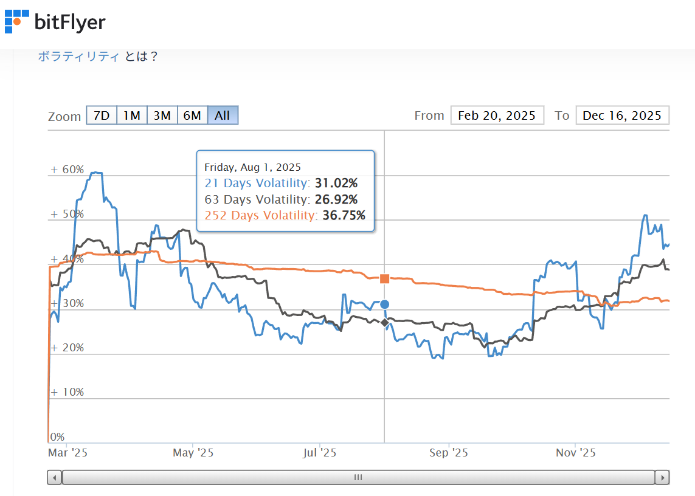Click the chart navigator scrollbar handle
This screenshot has height=496, width=695.
358,477
